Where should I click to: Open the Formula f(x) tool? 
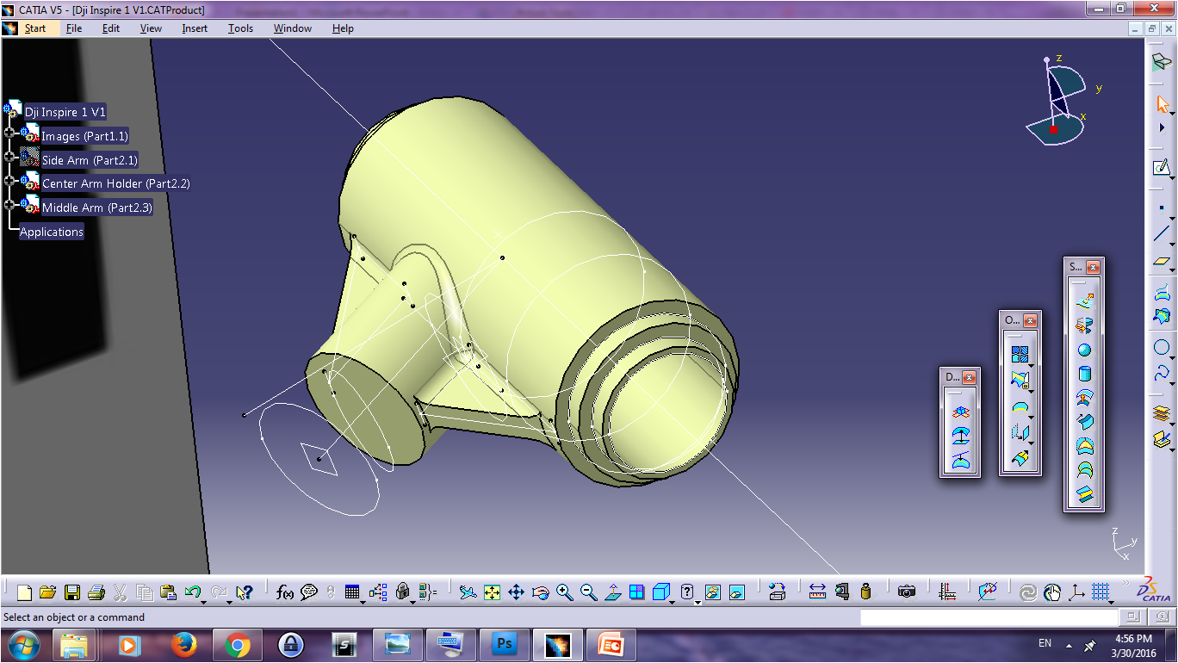click(283, 592)
